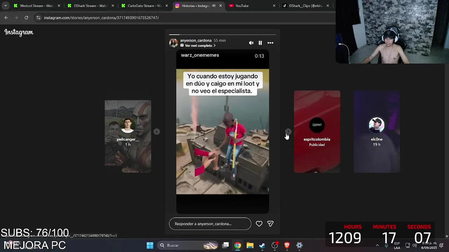Open the clock showing 8/09/2025
Viewport: 449px width, 252px height.
(429, 245)
